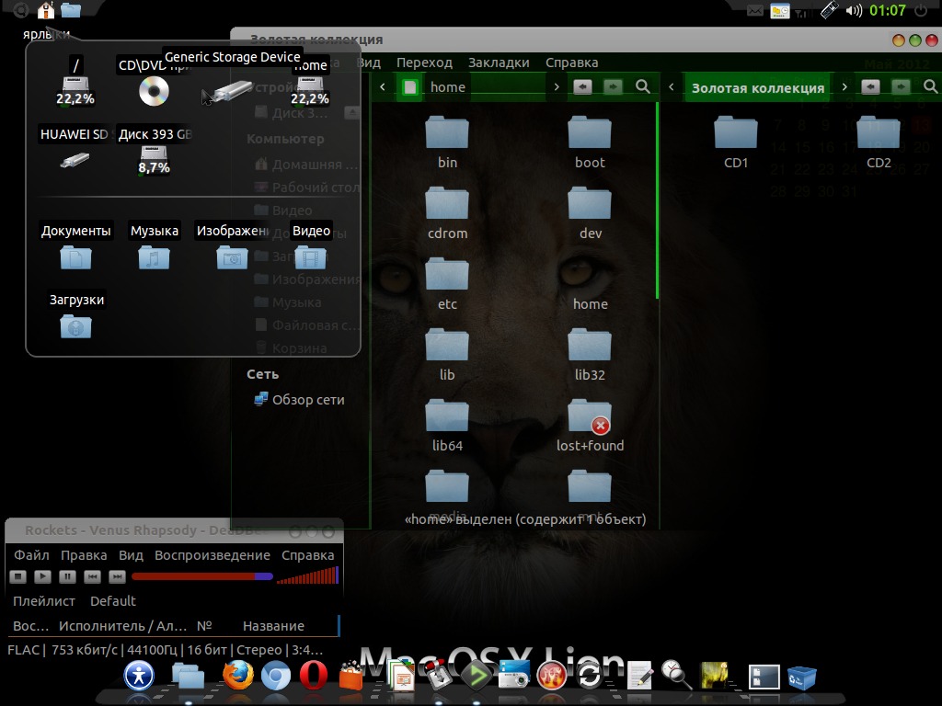Image resolution: width=942 pixels, height=706 pixels.
Task: Open the Файл menu in DeaDBeeF player
Action: pyautogui.click(x=31, y=555)
